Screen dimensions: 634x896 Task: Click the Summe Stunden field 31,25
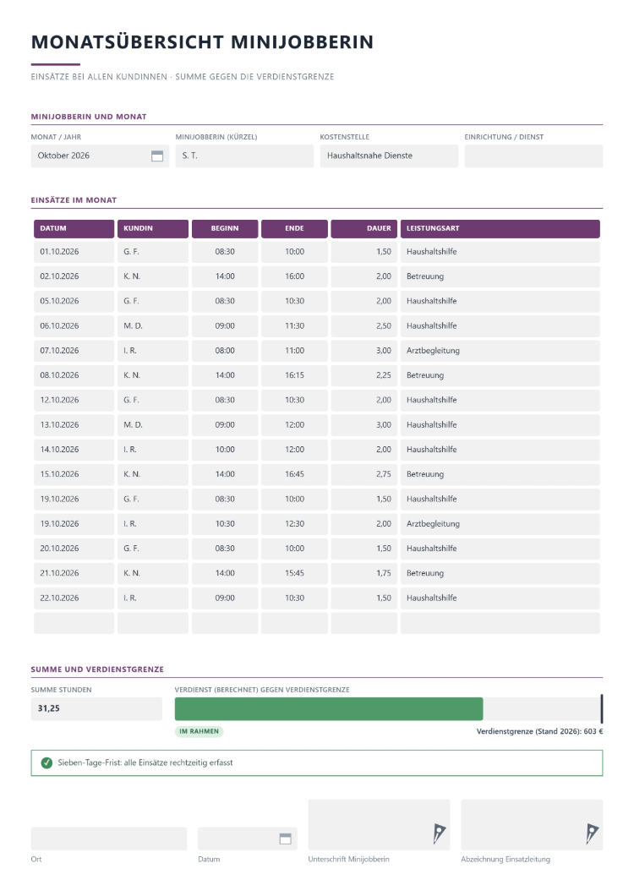pyautogui.click(x=96, y=708)
